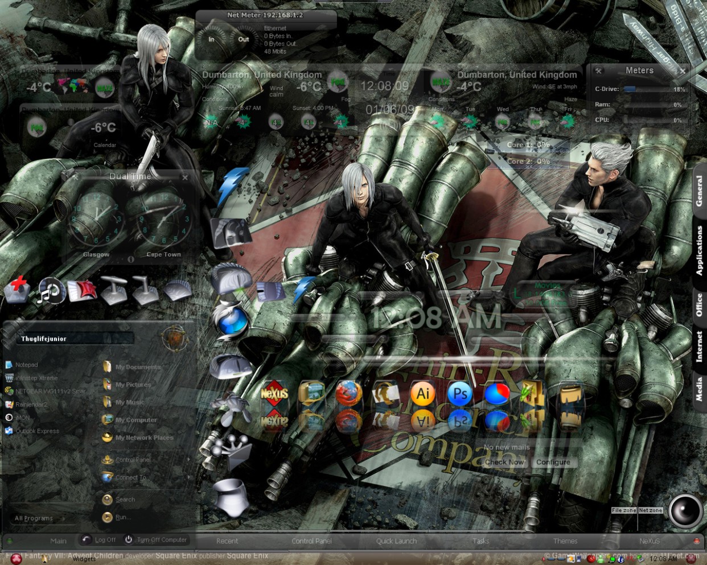707x565 pixels.
Task: Open My Documents folder
Action: pyautogui.click(x=131, y=367)
